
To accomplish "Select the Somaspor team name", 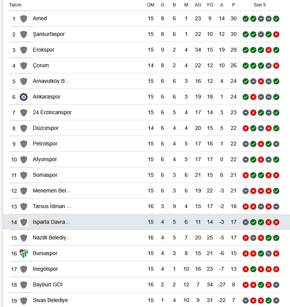I will click(45, 175).
